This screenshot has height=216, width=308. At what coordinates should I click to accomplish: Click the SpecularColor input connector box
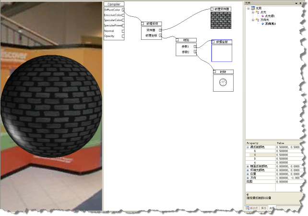pyautogui.click(x=123, y=20)
